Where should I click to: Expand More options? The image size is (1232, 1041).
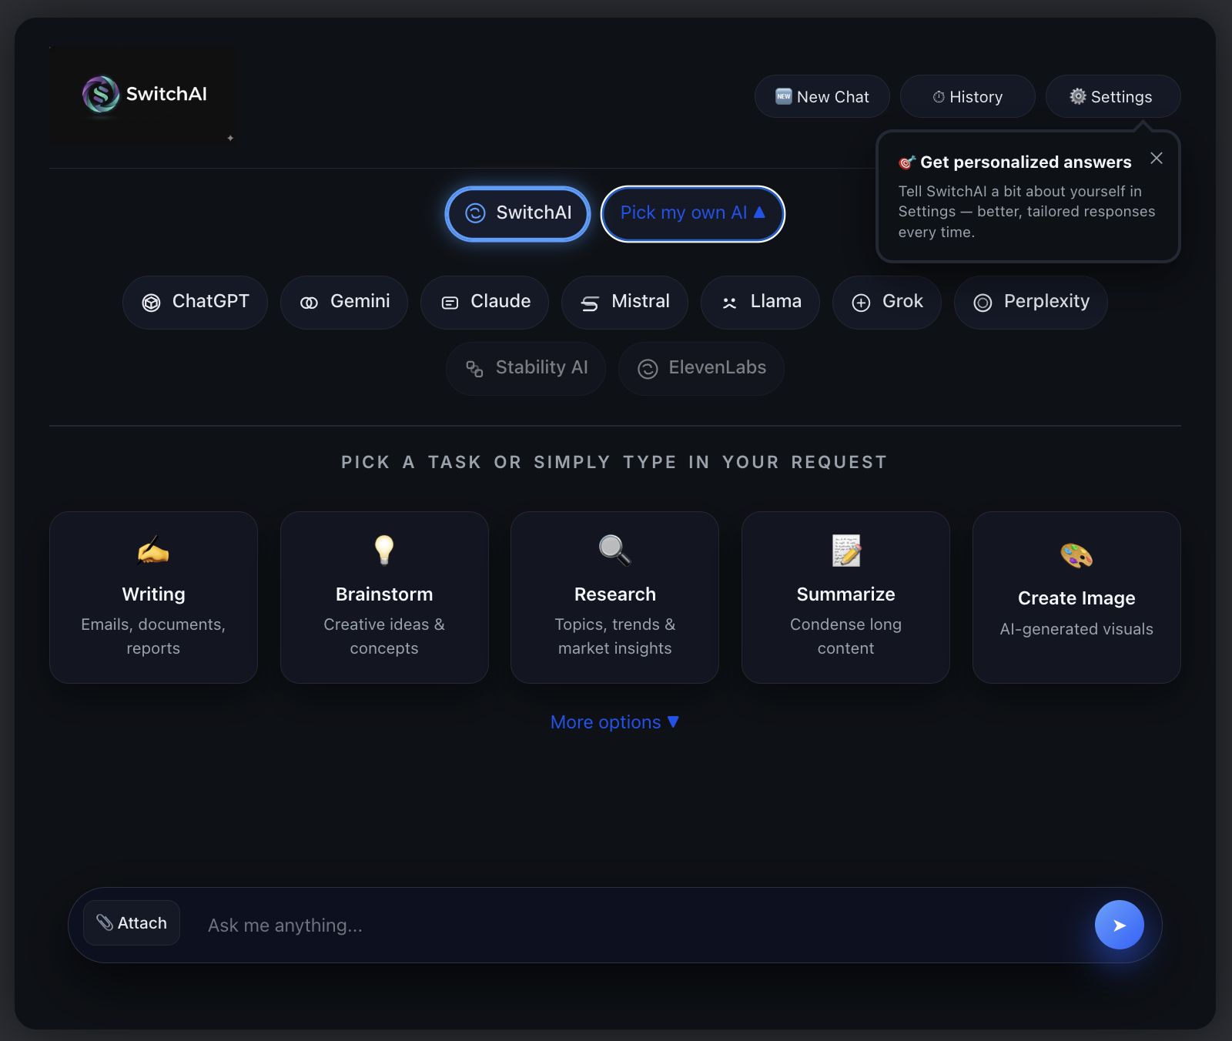615,722
